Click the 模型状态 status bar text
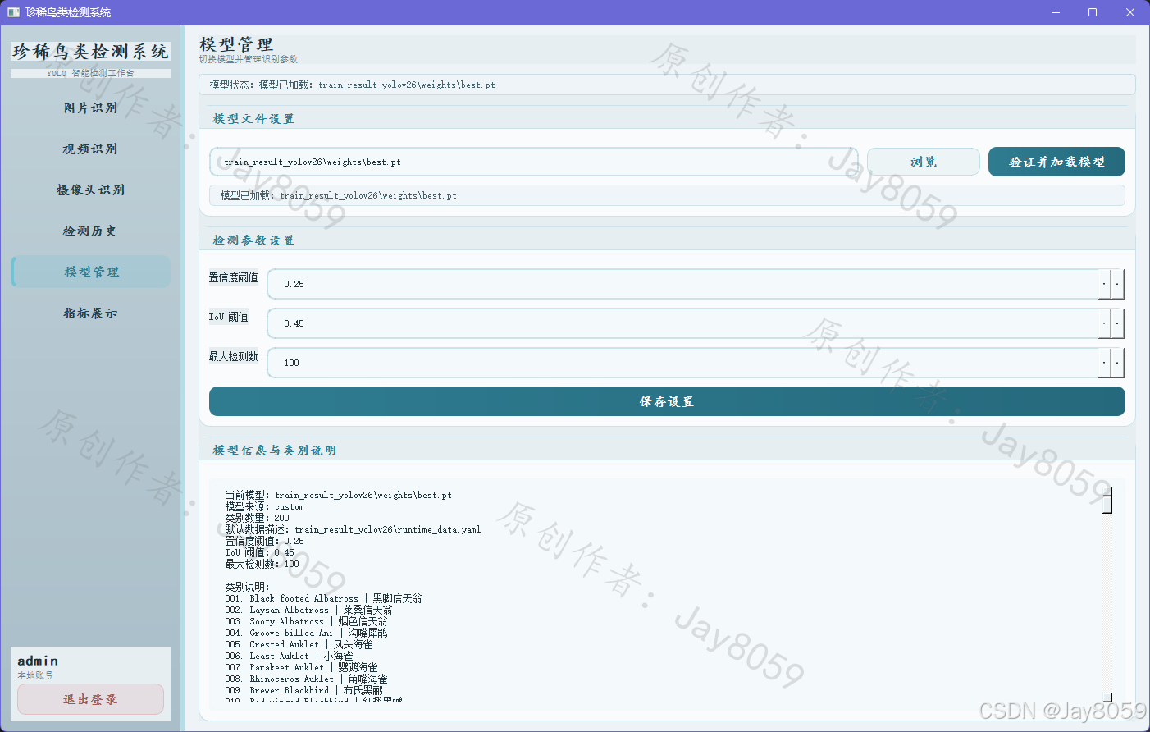This screenshot has width=1150, height=732. [x=352, y=85]
